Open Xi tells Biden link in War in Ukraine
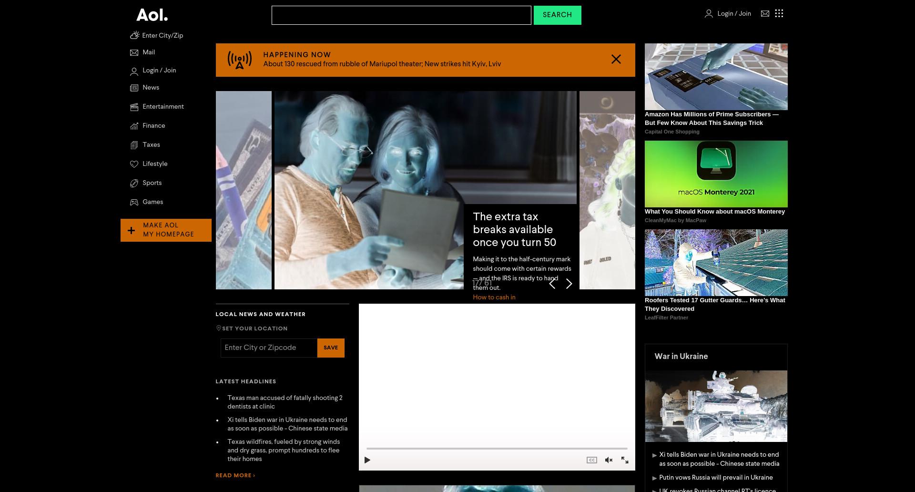The image size is (915, 492). click(x=719, y=459)
